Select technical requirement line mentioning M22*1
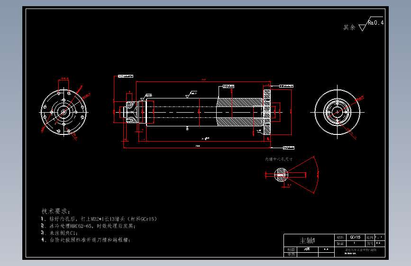Viewport: 411px width, 266px height. (x=99, y=219)
